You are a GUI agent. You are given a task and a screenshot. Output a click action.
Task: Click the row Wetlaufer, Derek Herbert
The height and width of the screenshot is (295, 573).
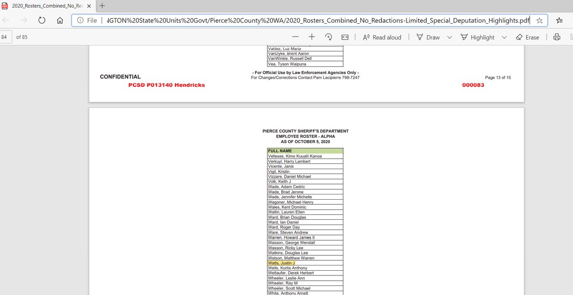tap(305, 273)
